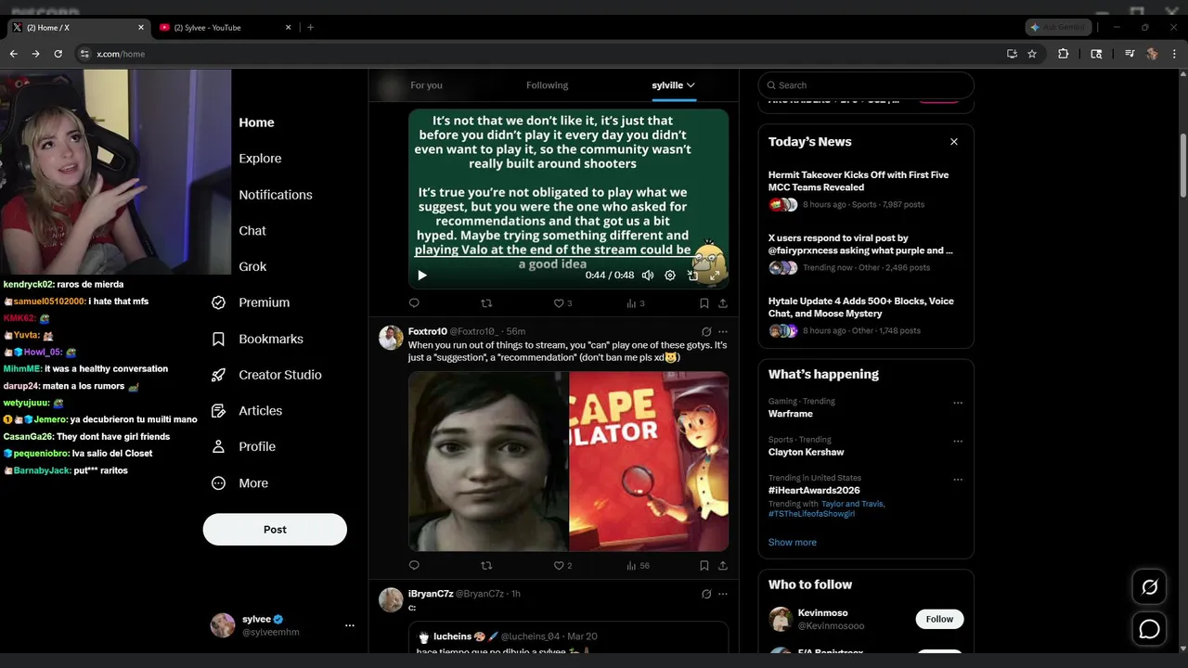The height and width of the screenshot is (668, 1188).
Task: Go to Home in sidebar
Action: (256, 122)
